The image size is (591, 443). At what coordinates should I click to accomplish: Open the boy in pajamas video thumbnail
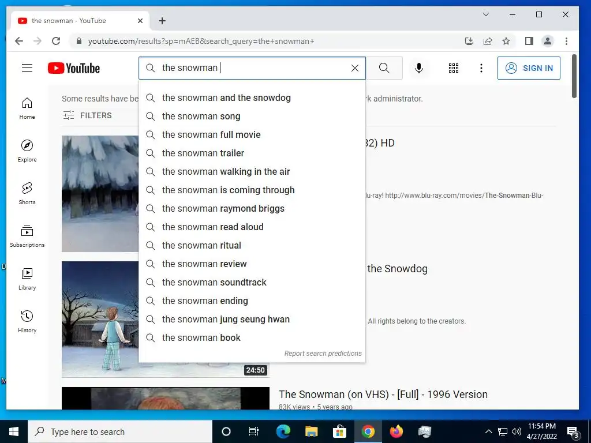tap(100, 319)
